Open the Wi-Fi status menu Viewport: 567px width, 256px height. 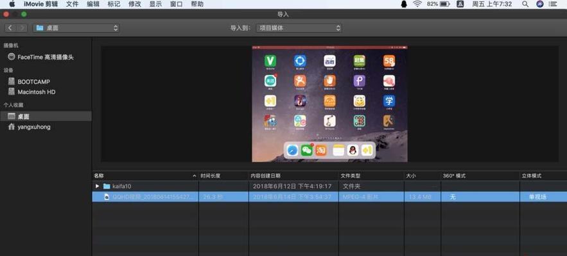pyautogui.click(x=417, y=4)
